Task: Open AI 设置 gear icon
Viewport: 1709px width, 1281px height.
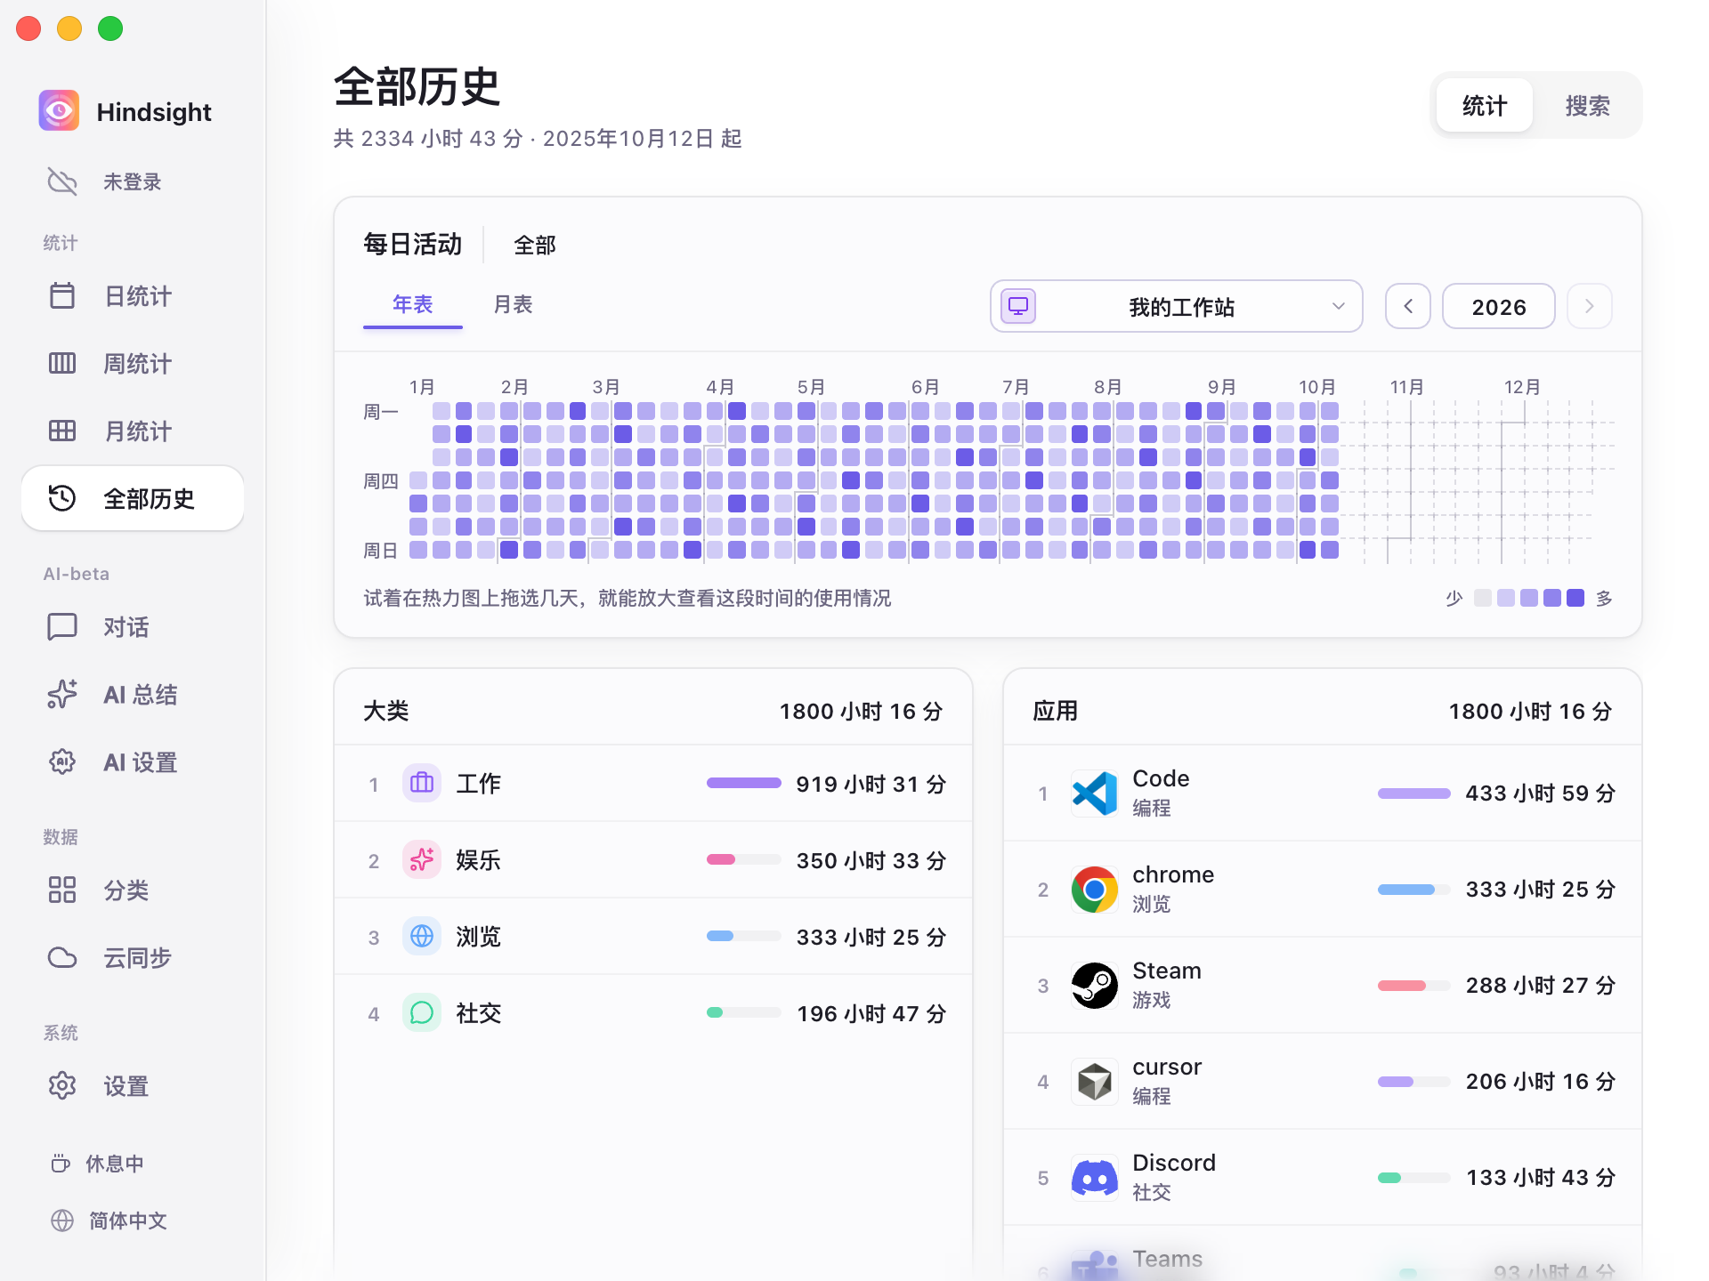Action: (x=62, y=761)
